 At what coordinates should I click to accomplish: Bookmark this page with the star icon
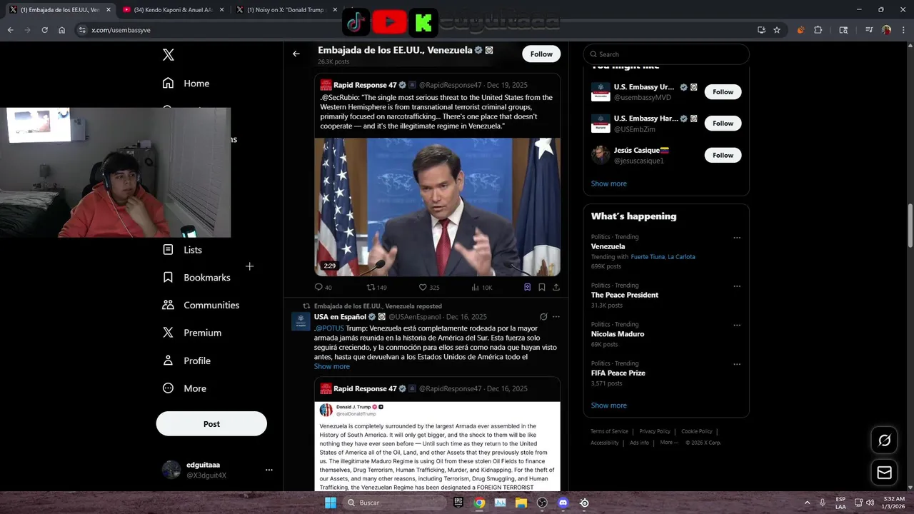click(777, 30)
